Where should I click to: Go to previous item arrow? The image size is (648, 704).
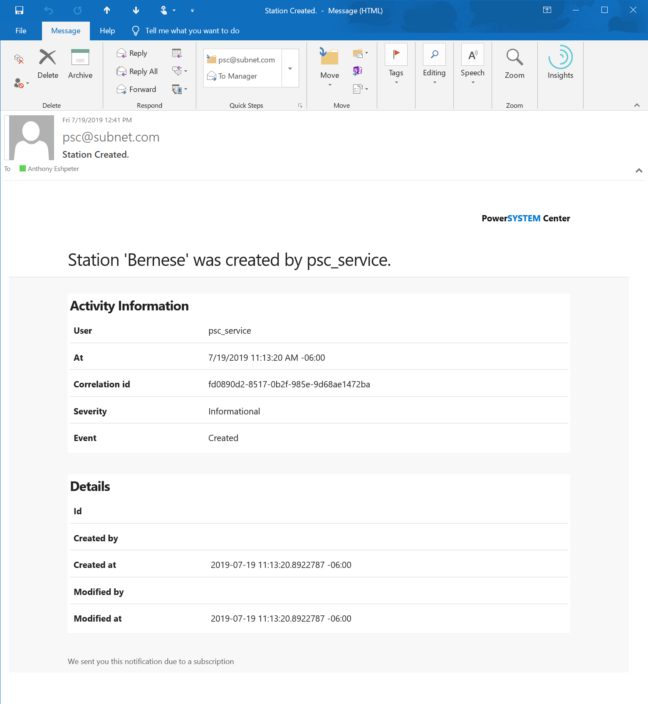coord(107,10)
